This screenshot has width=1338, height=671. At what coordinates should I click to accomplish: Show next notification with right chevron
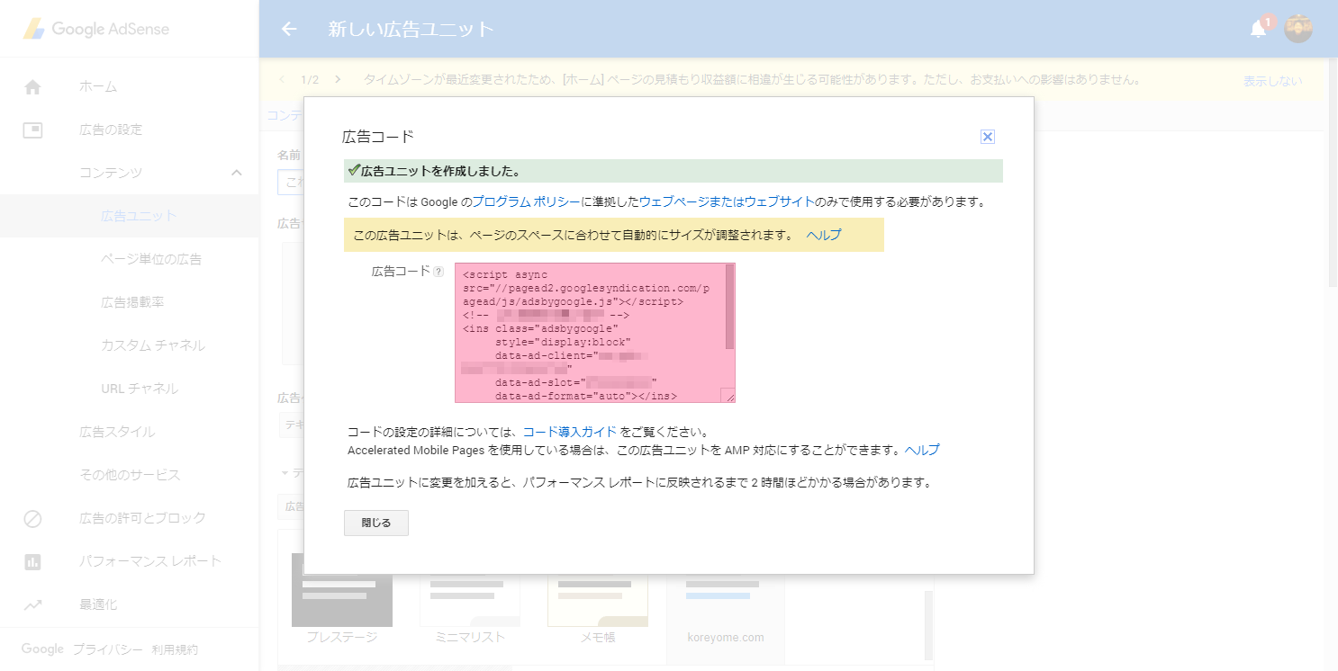click(338, 79)
